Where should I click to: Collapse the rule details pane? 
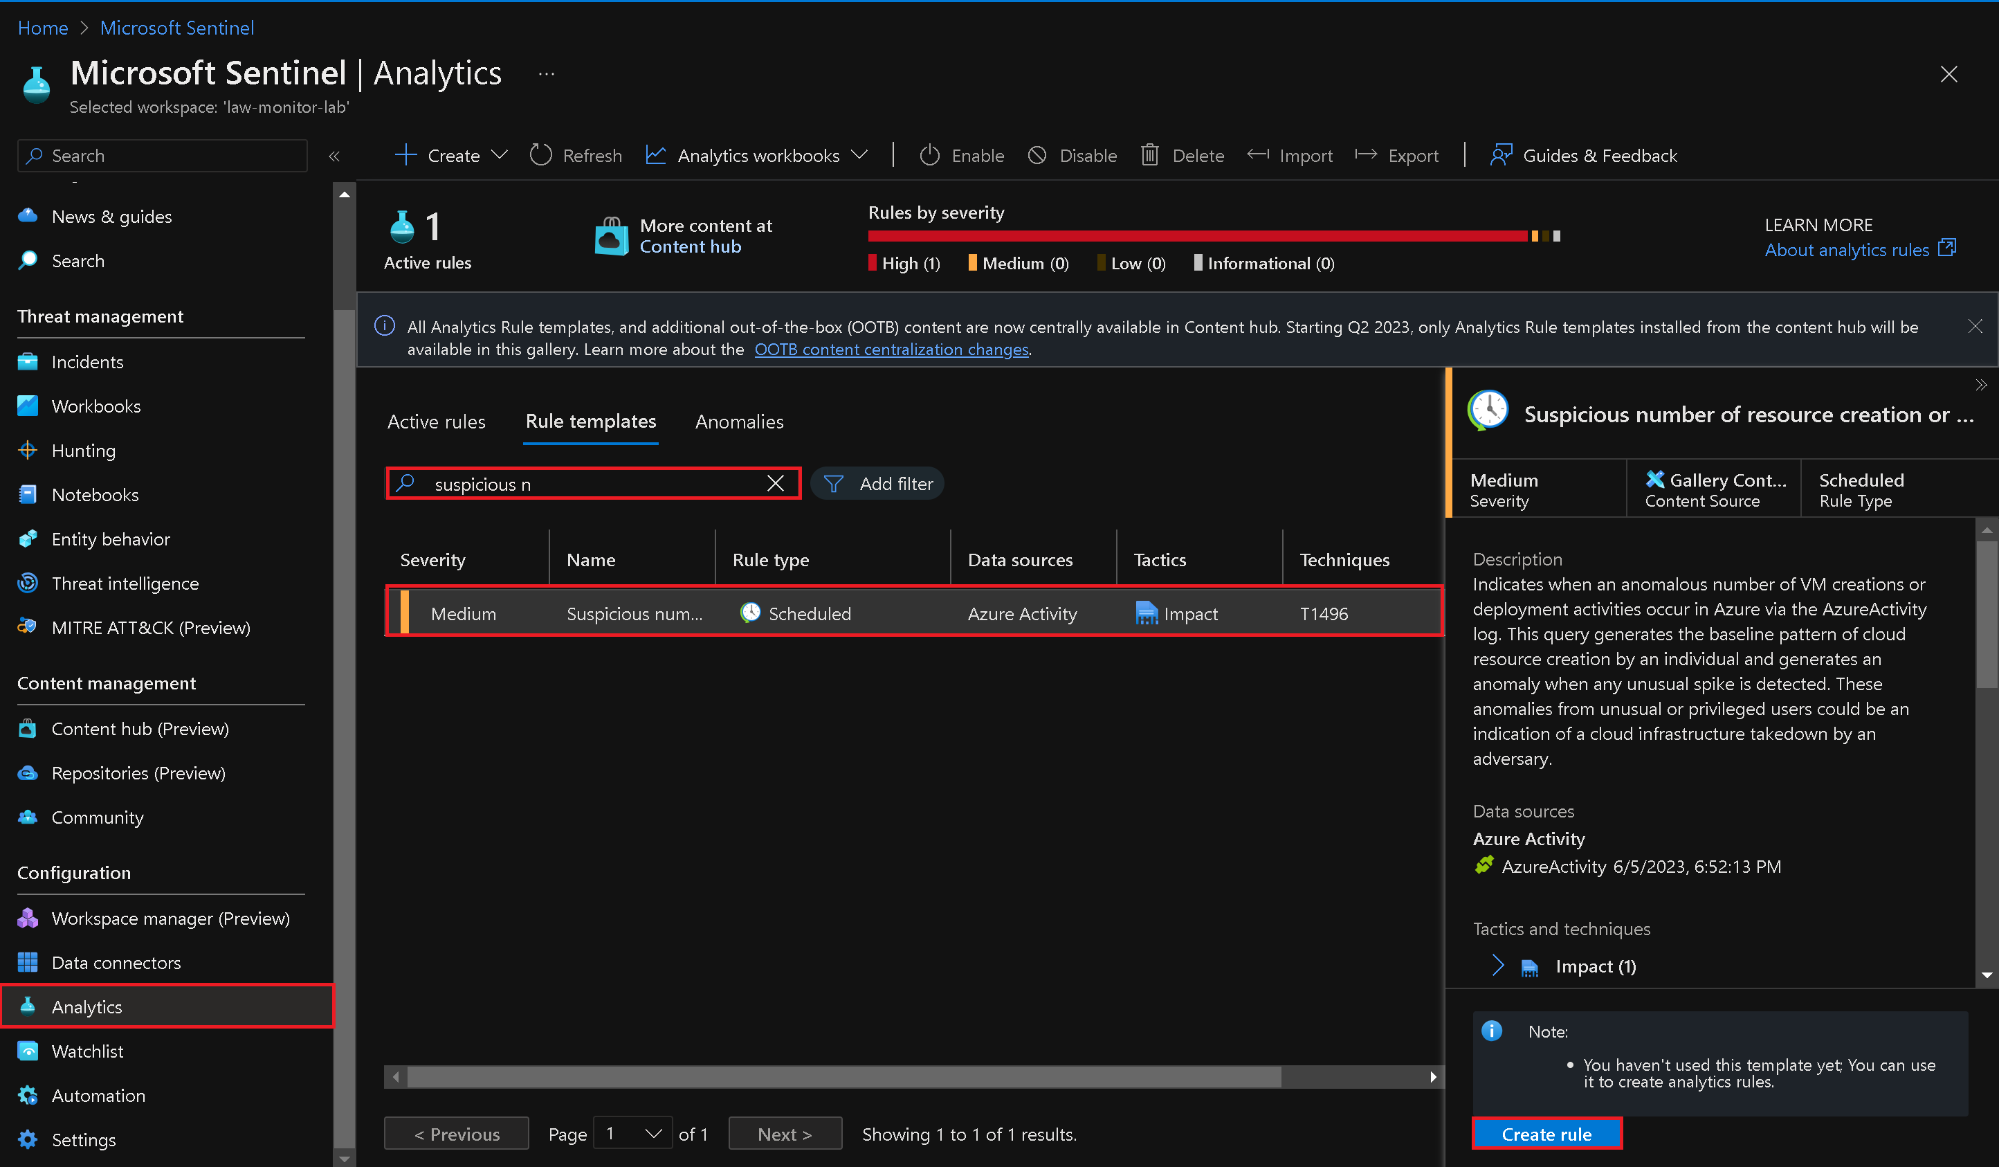[x=1981, y=386]
